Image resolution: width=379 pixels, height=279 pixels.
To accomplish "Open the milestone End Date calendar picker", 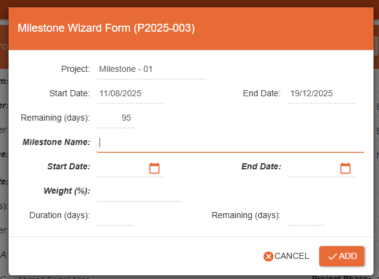I will pyautogui.click(x=345, y=168).
